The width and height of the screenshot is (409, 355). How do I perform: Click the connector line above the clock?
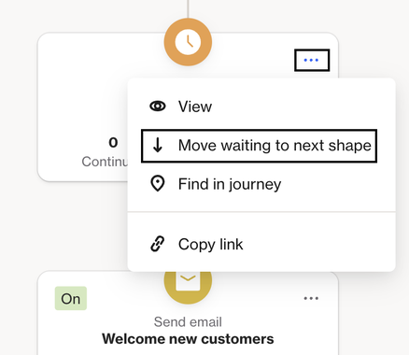point(188,8)
